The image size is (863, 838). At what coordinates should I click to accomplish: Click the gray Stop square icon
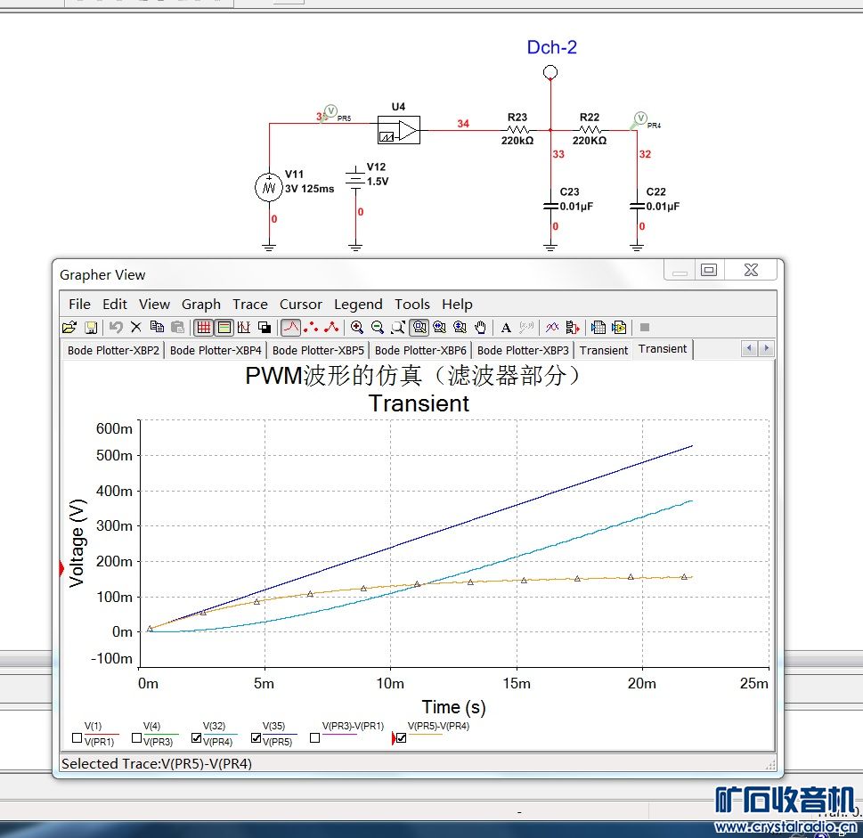click(645, 328)
